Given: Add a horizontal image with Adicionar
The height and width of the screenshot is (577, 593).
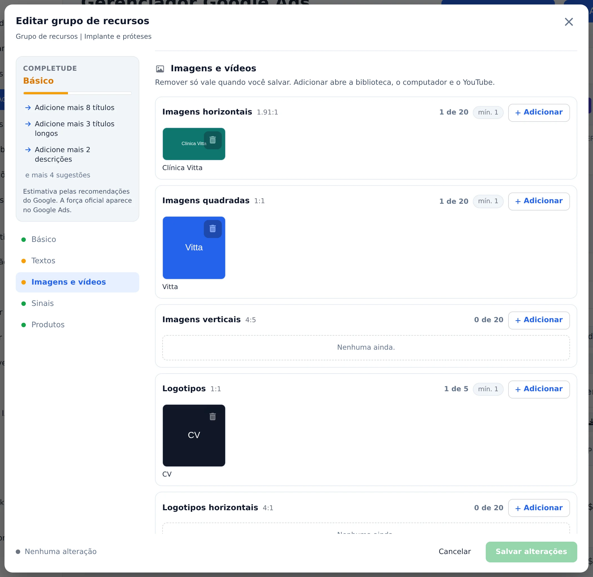Looking at the screenshot, I should [539, 113].
